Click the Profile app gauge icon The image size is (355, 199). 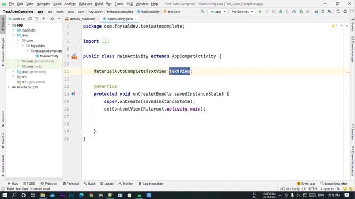[294, 11]
